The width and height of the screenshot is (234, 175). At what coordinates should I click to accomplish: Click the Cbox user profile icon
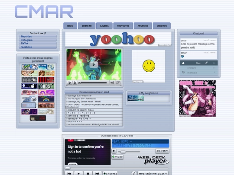(x=183, y=63)
